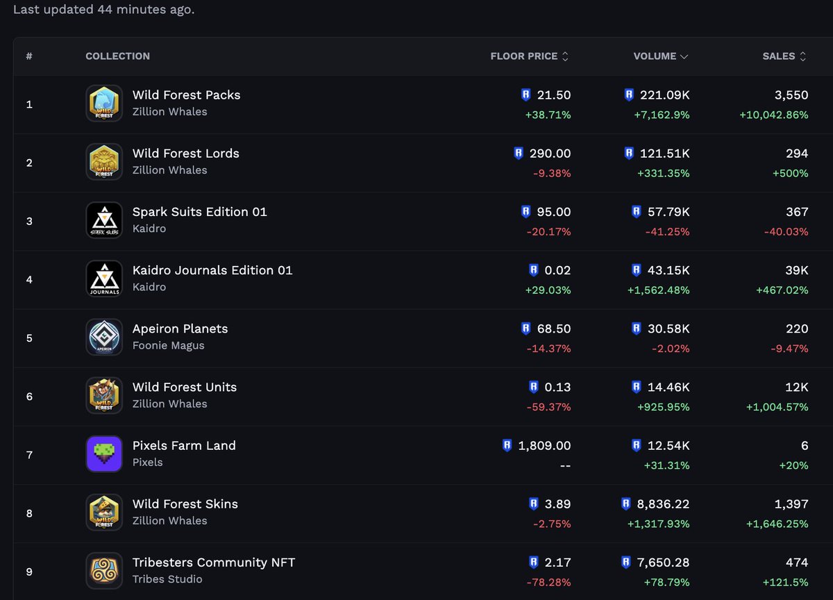Select the 12K sales value
This screenshot has width=833, height=600.
(797, 387)
